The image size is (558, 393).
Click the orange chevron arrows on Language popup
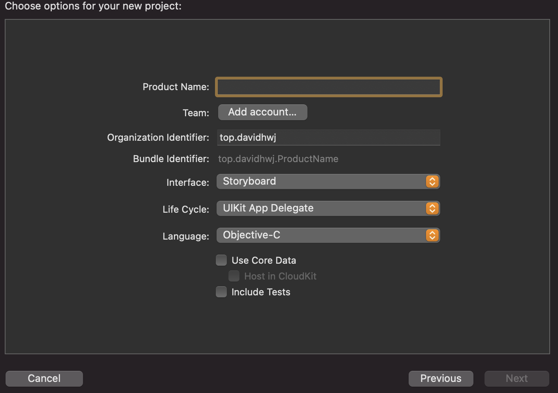(x=432, y=235)
